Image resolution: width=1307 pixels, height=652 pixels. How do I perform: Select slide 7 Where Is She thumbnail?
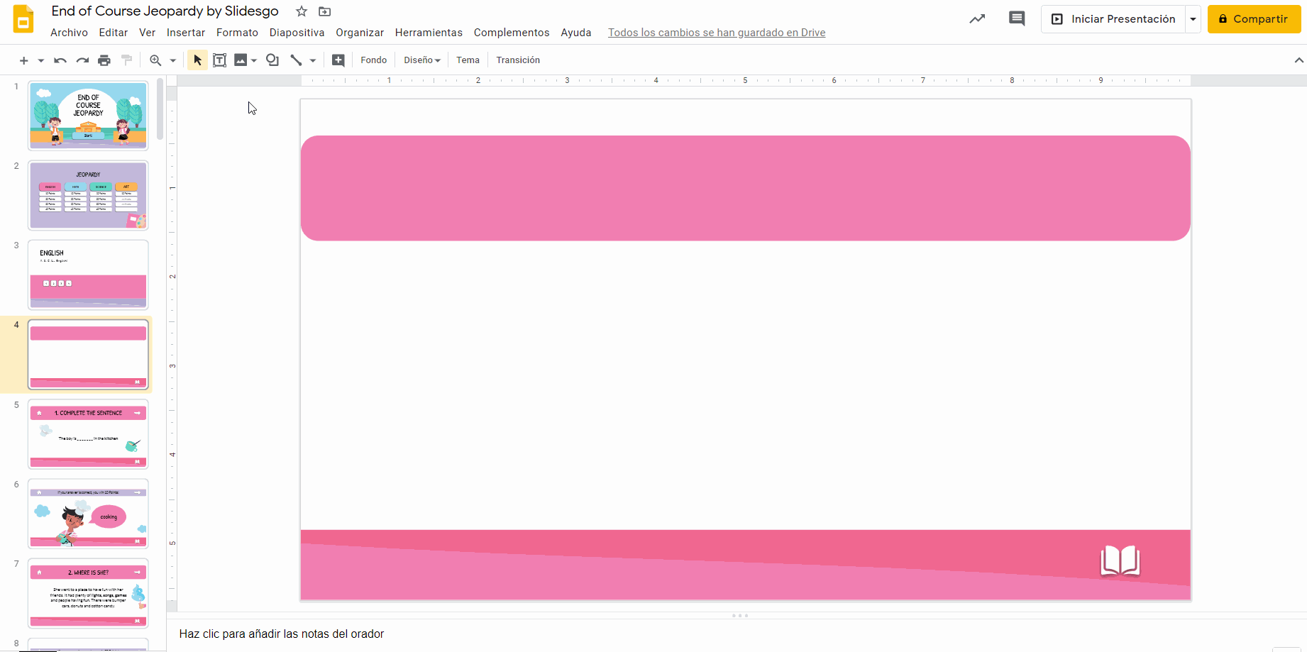88,593
